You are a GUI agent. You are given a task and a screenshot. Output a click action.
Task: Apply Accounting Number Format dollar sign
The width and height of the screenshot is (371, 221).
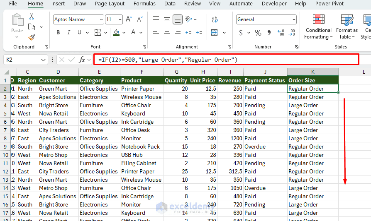241,33
